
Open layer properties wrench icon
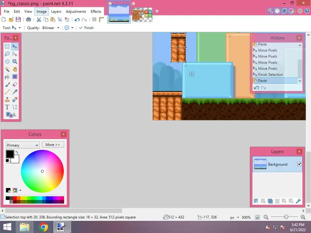coord(298,201)
